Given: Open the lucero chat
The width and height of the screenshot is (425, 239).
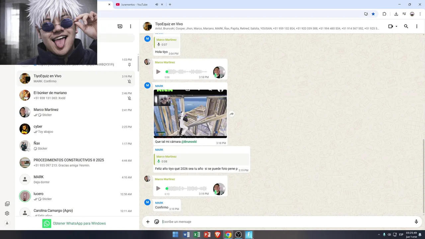Looking at the screenshot, I should pyautogui.click(x=76, y=196).
